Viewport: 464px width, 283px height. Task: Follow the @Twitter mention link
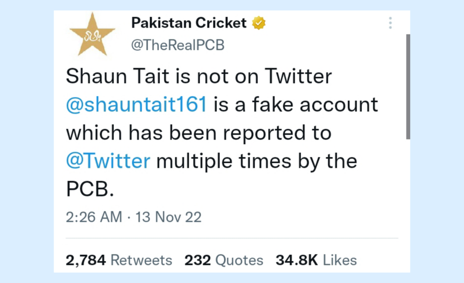point(108,161)
